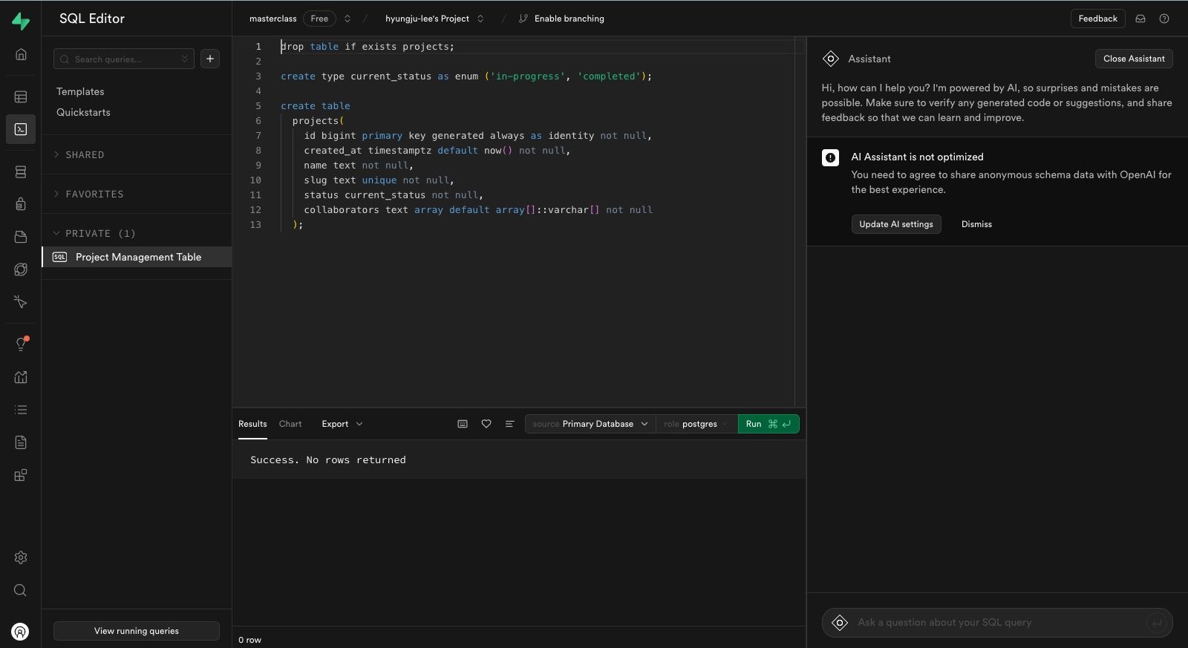1188x648 pixels.
Task: Click the 'Success. No rows returned' message
Action: point(328,460)
